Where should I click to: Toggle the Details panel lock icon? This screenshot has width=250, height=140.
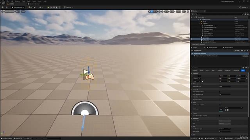pos(248,51)
